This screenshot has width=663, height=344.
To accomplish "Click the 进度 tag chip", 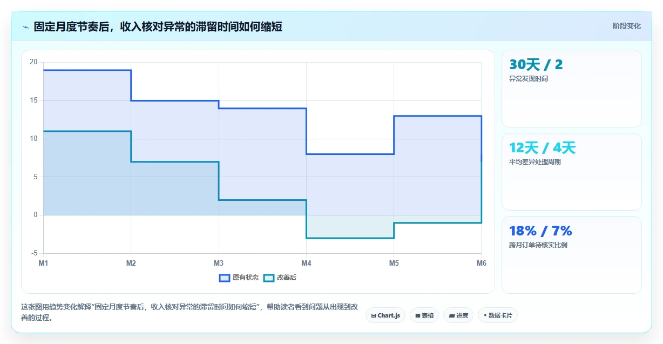I will tap(458, 315).
